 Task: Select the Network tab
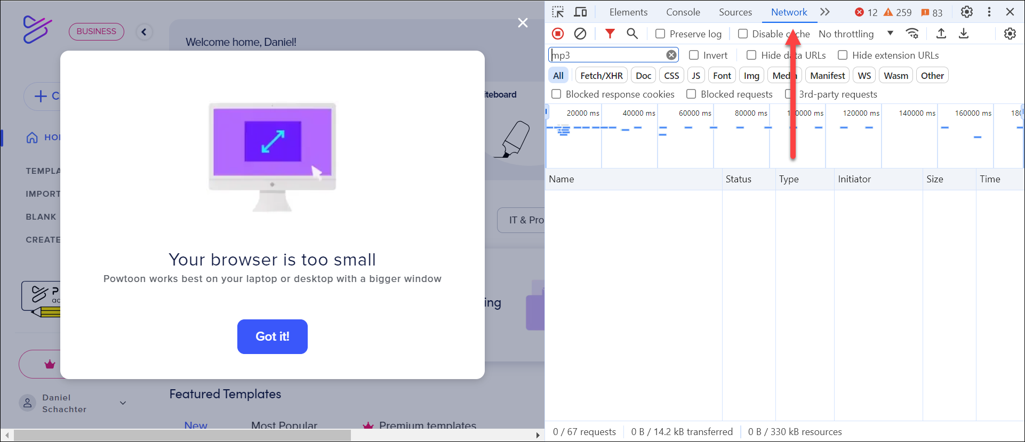[x=789, y=12]
